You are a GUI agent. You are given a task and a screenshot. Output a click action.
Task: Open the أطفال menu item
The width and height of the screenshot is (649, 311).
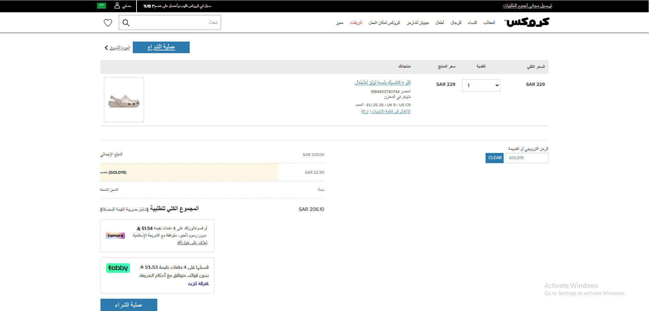(440, 22)
